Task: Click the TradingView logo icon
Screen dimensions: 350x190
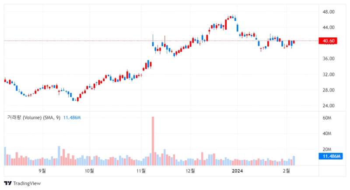Action: click(x=7, y=183)
